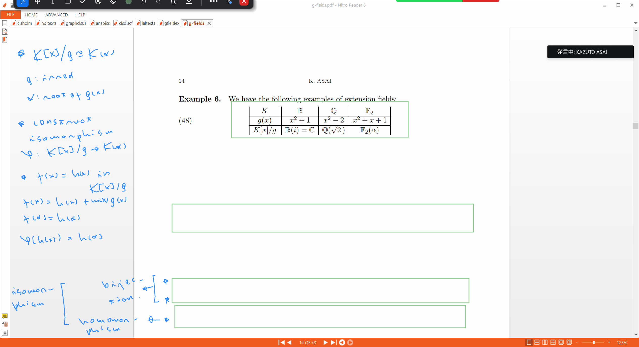
Task: Expand the more annotation options menu
Action: (x=214, y=2)
